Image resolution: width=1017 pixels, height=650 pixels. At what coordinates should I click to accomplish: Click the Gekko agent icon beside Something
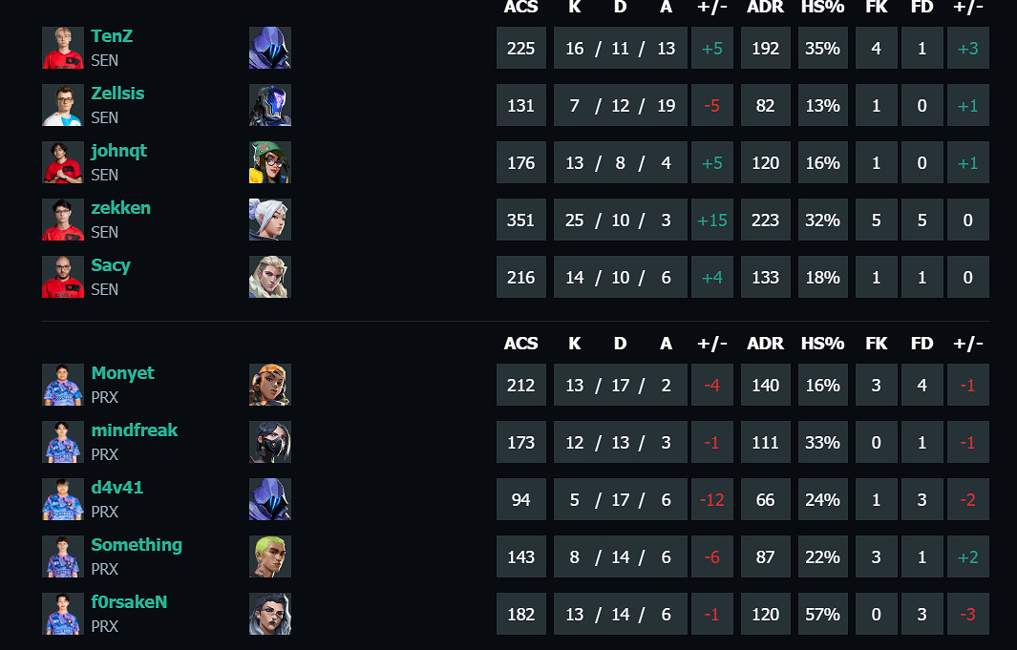point(269,556)
